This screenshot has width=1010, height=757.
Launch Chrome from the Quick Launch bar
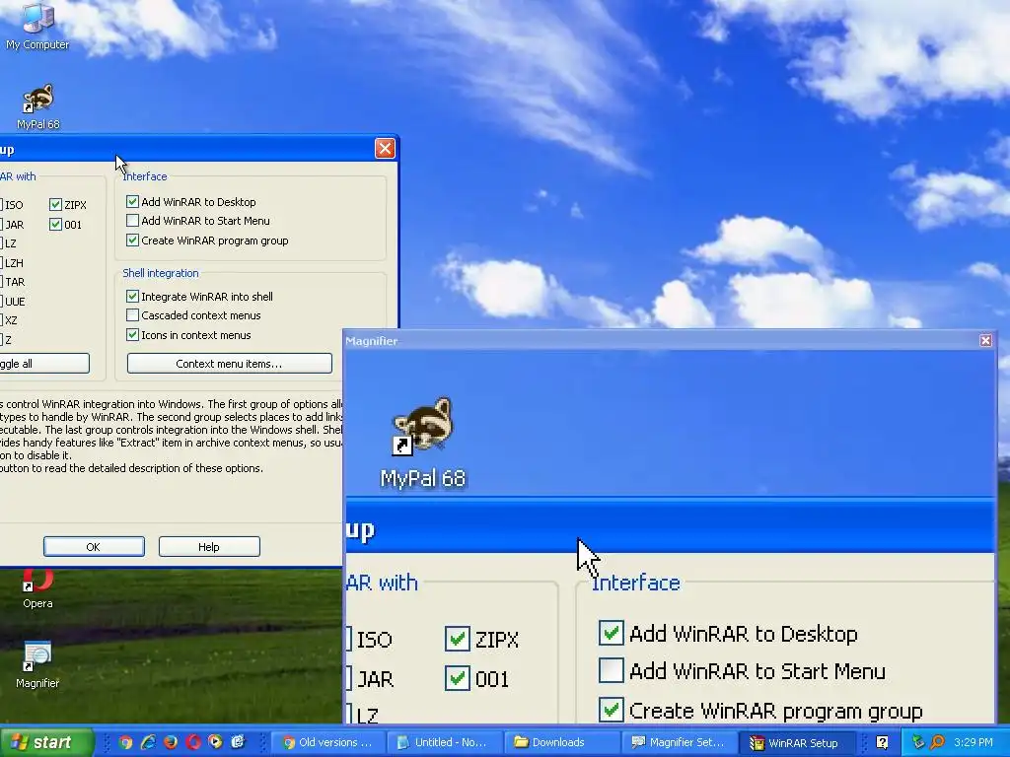click(125, 742)
